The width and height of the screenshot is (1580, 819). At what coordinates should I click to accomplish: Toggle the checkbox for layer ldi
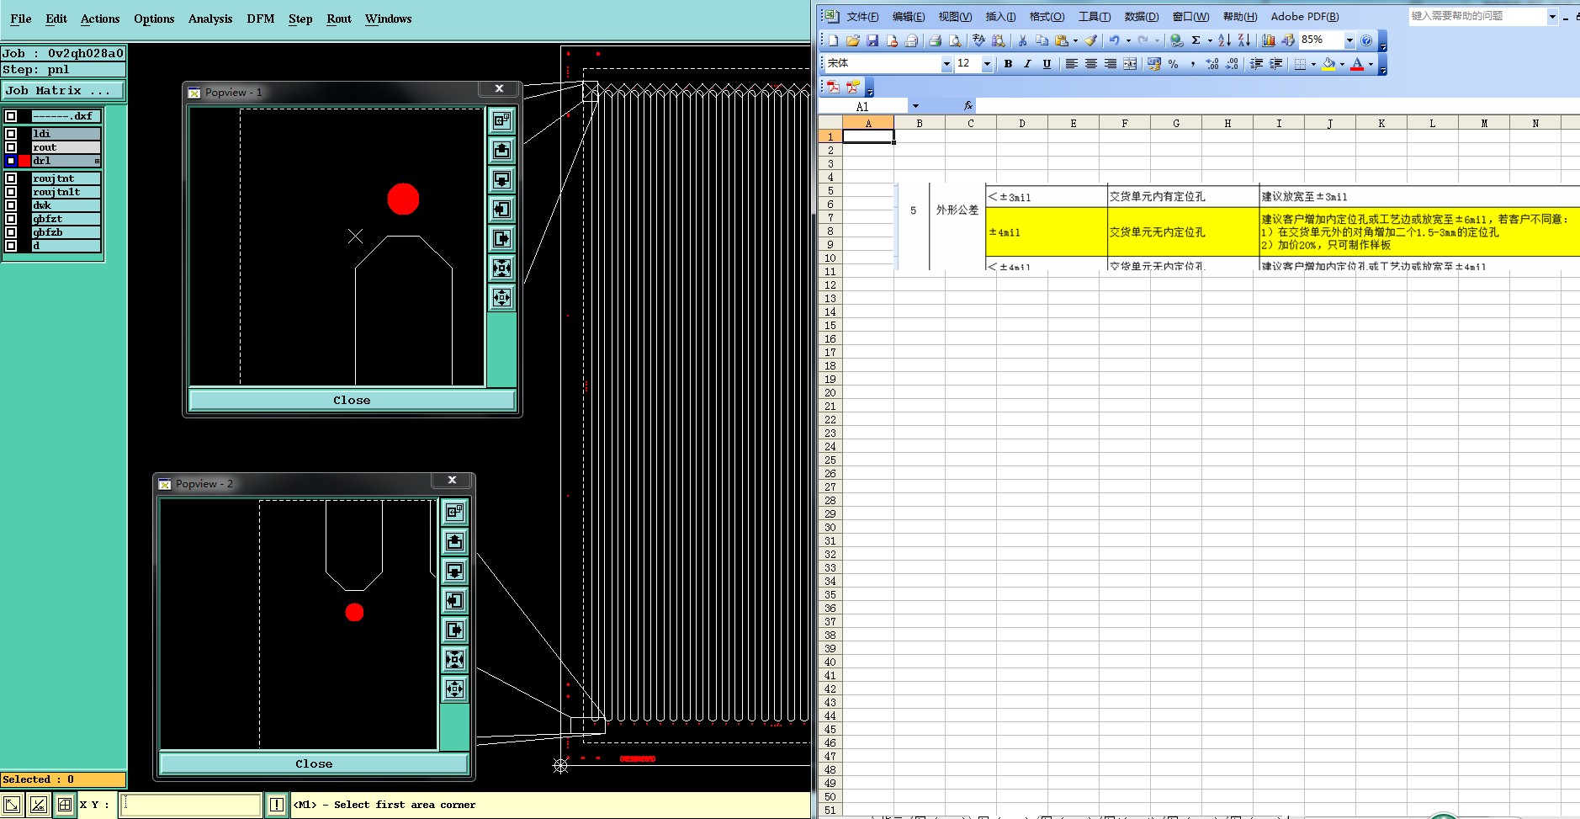(11, 134)
